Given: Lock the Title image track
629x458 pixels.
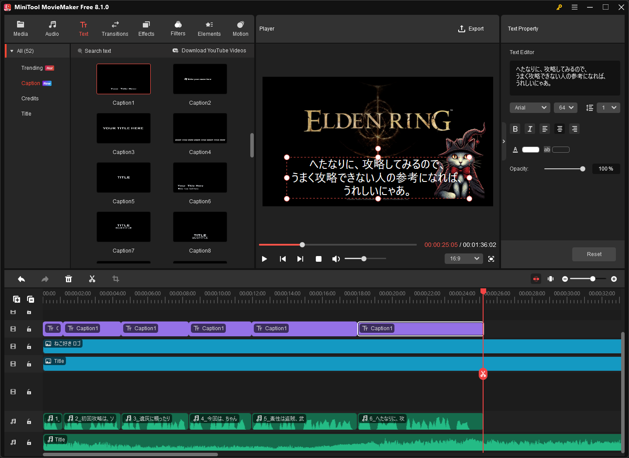Looking at the screenshot, I should tap(29, 364).
